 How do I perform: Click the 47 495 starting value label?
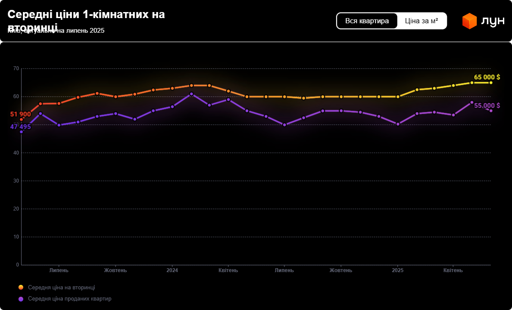(x=20, y=127)
